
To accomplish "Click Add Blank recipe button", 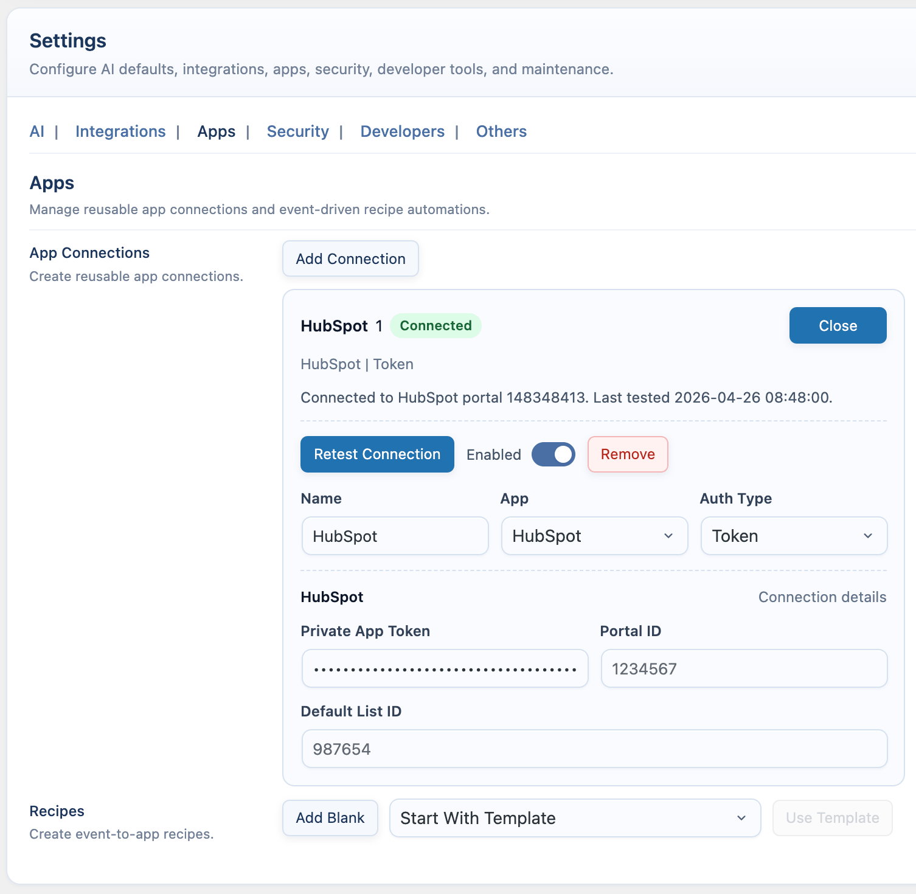I will tap(330, 818).
